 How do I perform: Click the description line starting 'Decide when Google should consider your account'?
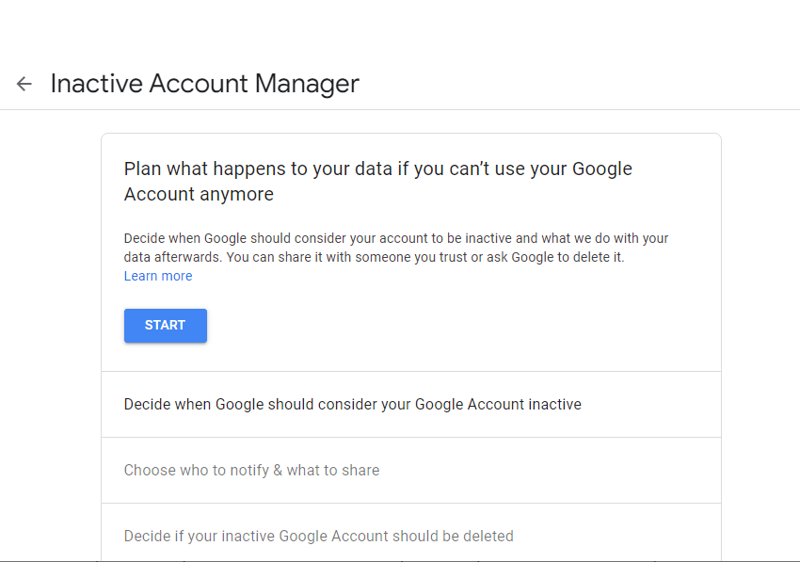point(395,238)
